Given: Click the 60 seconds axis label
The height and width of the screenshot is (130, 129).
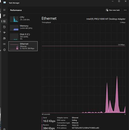Looking at the screenshot, I should point(46,114).
